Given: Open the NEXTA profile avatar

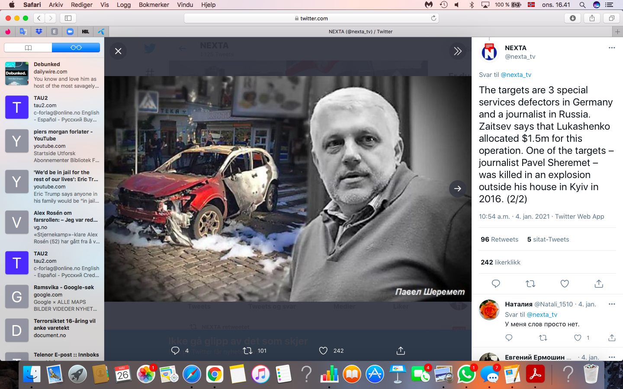Looking at the screenshot, I should point(489,52).
